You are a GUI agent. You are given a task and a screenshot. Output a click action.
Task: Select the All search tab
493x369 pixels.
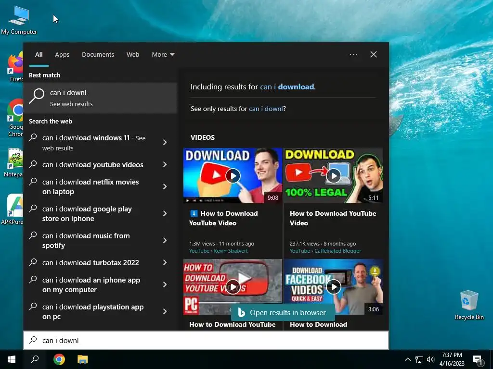[x=39, y=55]
